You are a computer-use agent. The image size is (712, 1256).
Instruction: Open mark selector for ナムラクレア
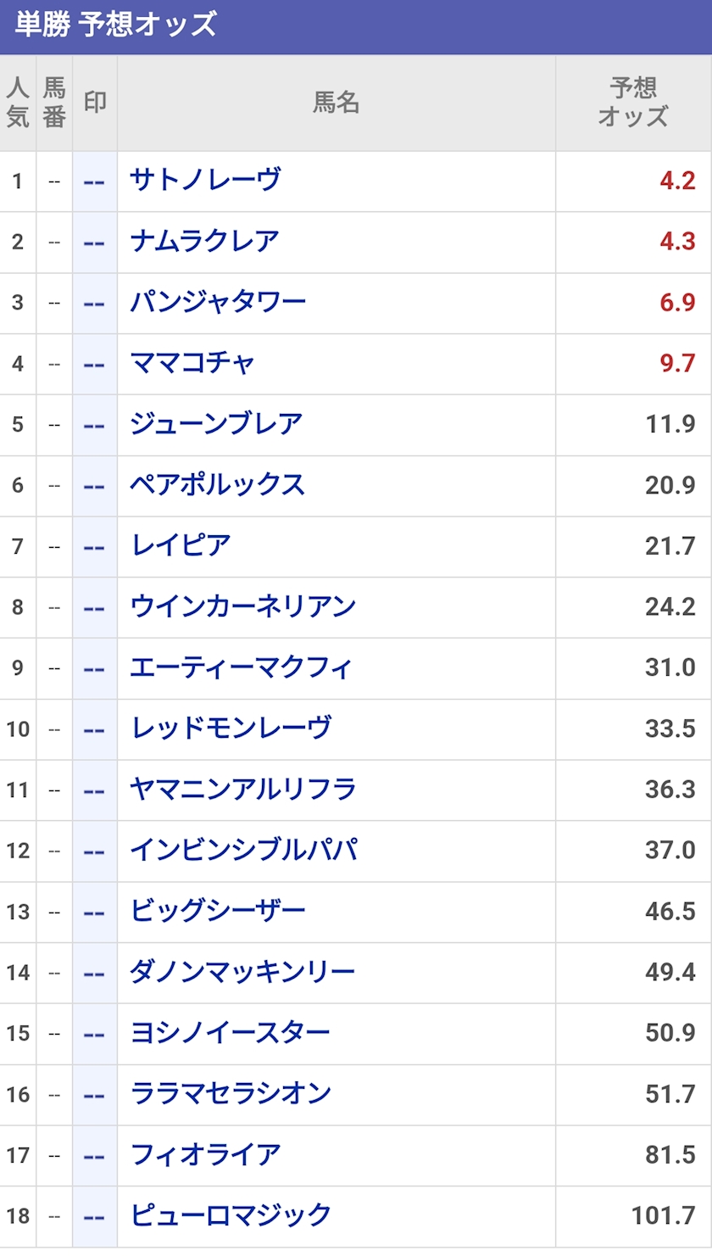pyautogui.click(x=94, y=243)
